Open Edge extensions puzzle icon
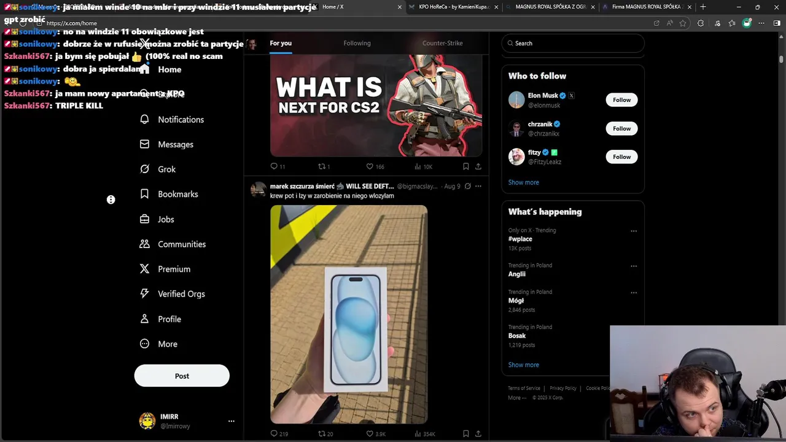The width and height of the screenshot is (786, 442). pyautogui.click(x=701, y=23)
